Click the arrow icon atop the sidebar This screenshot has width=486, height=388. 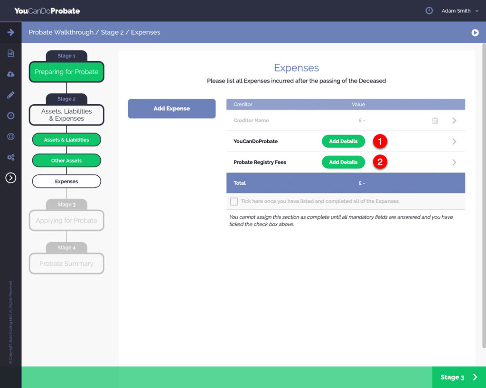point(10,32)
